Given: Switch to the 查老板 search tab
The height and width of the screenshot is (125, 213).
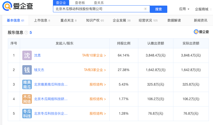Looking at the screenshot, I should (80, 3).
